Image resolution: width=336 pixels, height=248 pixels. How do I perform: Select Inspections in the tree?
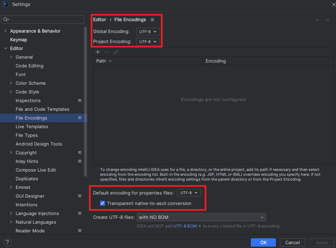tap(28, 100)
